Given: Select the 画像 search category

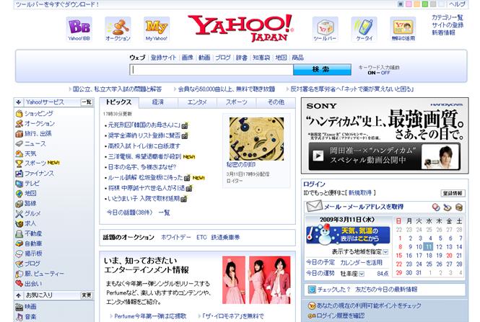Looking at the screenshot, I should pos(188,58).
